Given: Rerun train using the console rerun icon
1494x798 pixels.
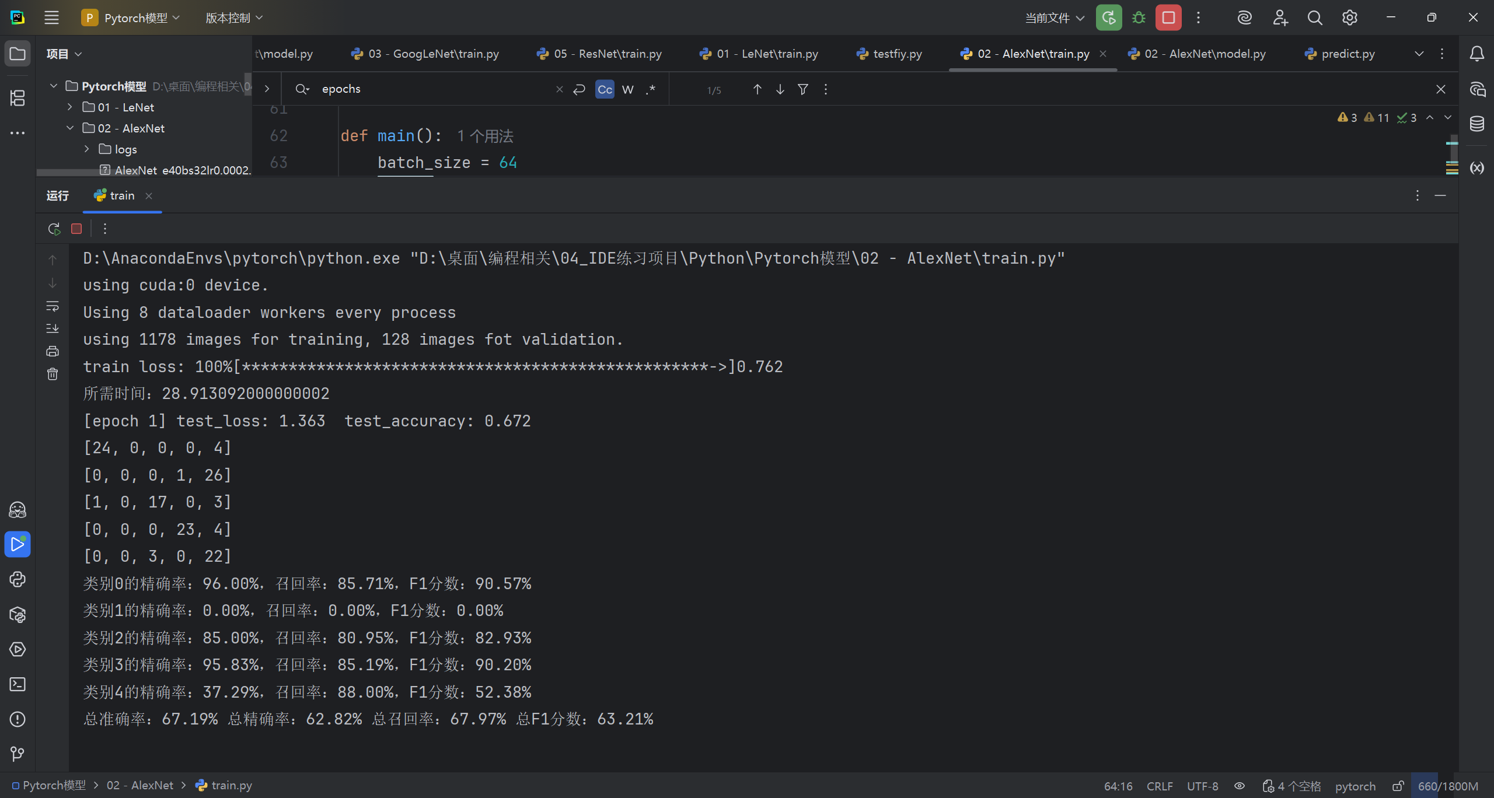Looking at the screenshot, I should (x=54, y=229).
